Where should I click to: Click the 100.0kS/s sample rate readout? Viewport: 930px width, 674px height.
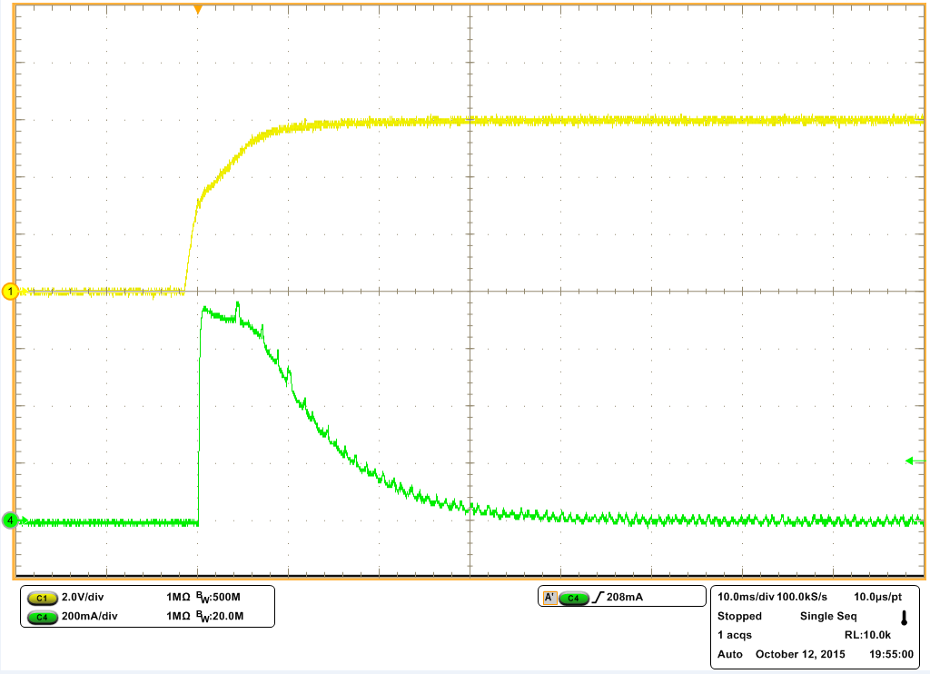(x=802, y=597)
